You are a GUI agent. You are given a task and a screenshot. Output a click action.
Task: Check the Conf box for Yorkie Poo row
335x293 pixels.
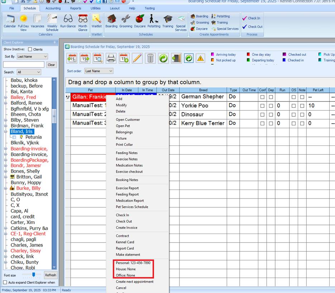[263, 106]
